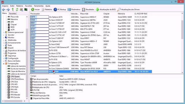Switch to the Menu tab
The height and width of the screenshot is (104, 185).
click(x=5, y=13)
